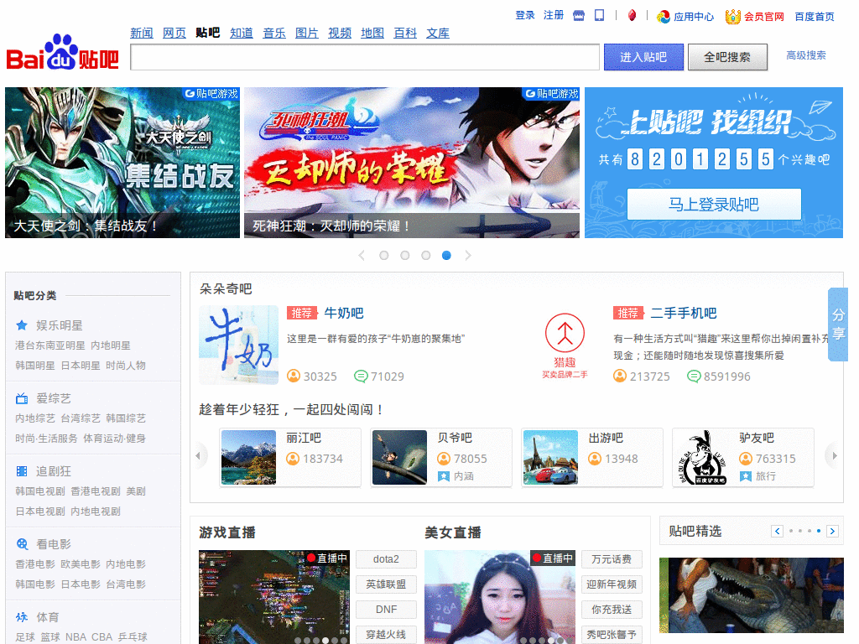Viewport: 859px width, 644px height.
Task: Click the film icon beside 追剧狂
Action: pyautogui.click(x=22, y=471)
